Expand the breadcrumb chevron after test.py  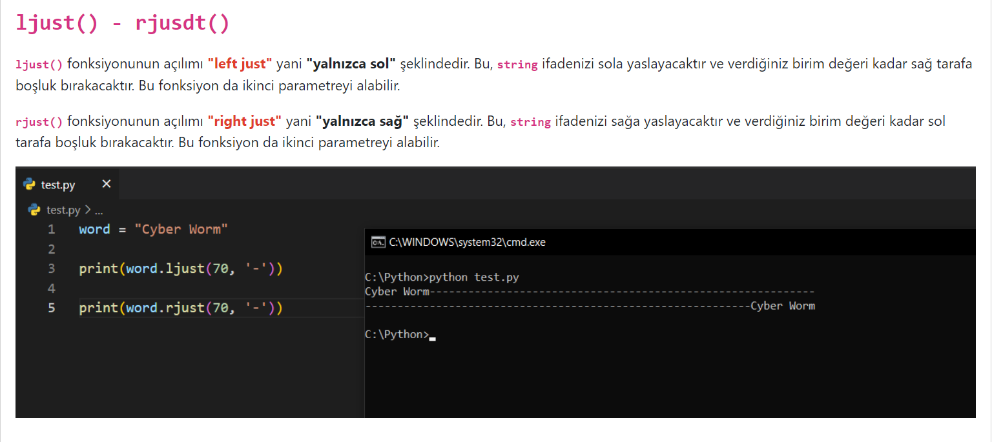tap(88, 210)
